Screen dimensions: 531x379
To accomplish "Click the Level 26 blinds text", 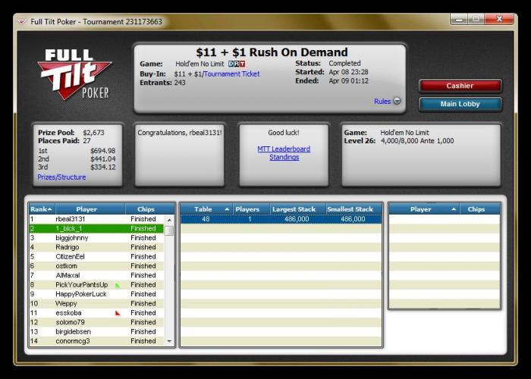I will pyautogui.click(x=399, y=141).
